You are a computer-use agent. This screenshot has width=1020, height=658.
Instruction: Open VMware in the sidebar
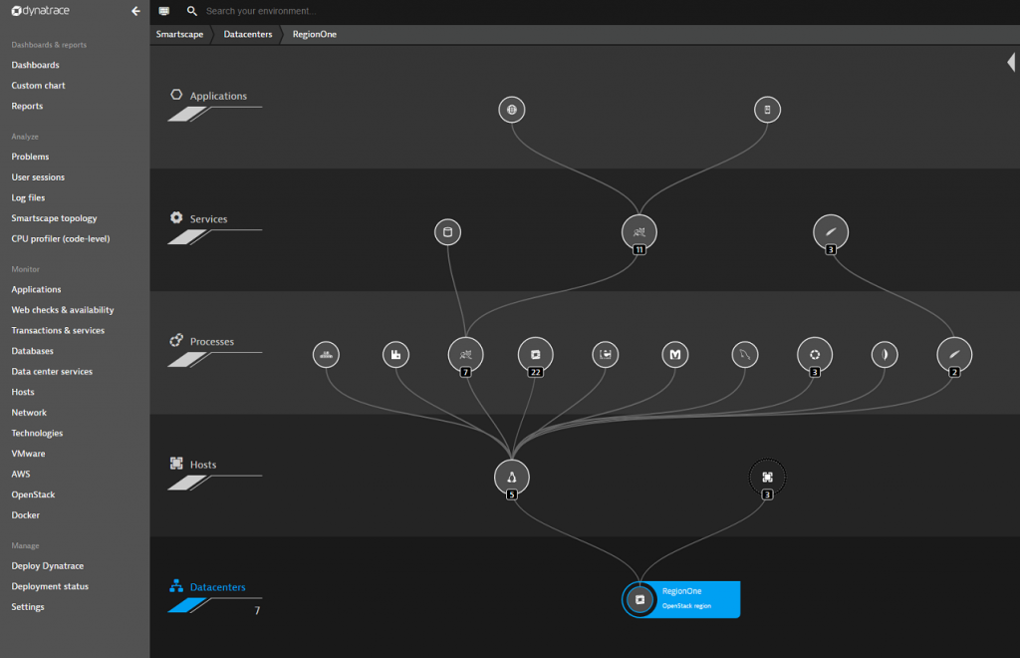pos(28,454)
